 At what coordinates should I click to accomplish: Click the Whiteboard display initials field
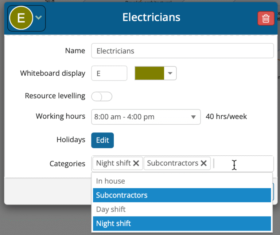click(x=109, y=73)
